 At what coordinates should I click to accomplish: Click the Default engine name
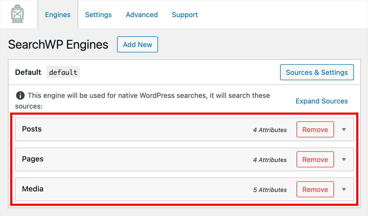pyautogui.click(x=28, y=72)
